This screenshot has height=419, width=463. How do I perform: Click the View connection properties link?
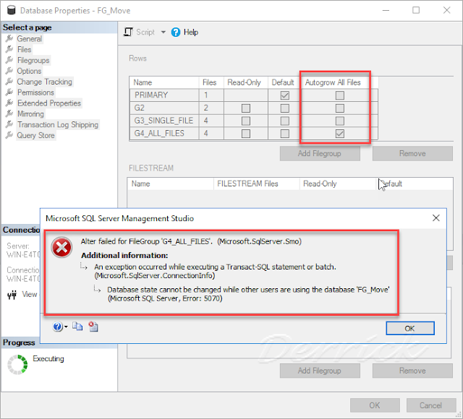pyautogui.click(x=30, y=294)
